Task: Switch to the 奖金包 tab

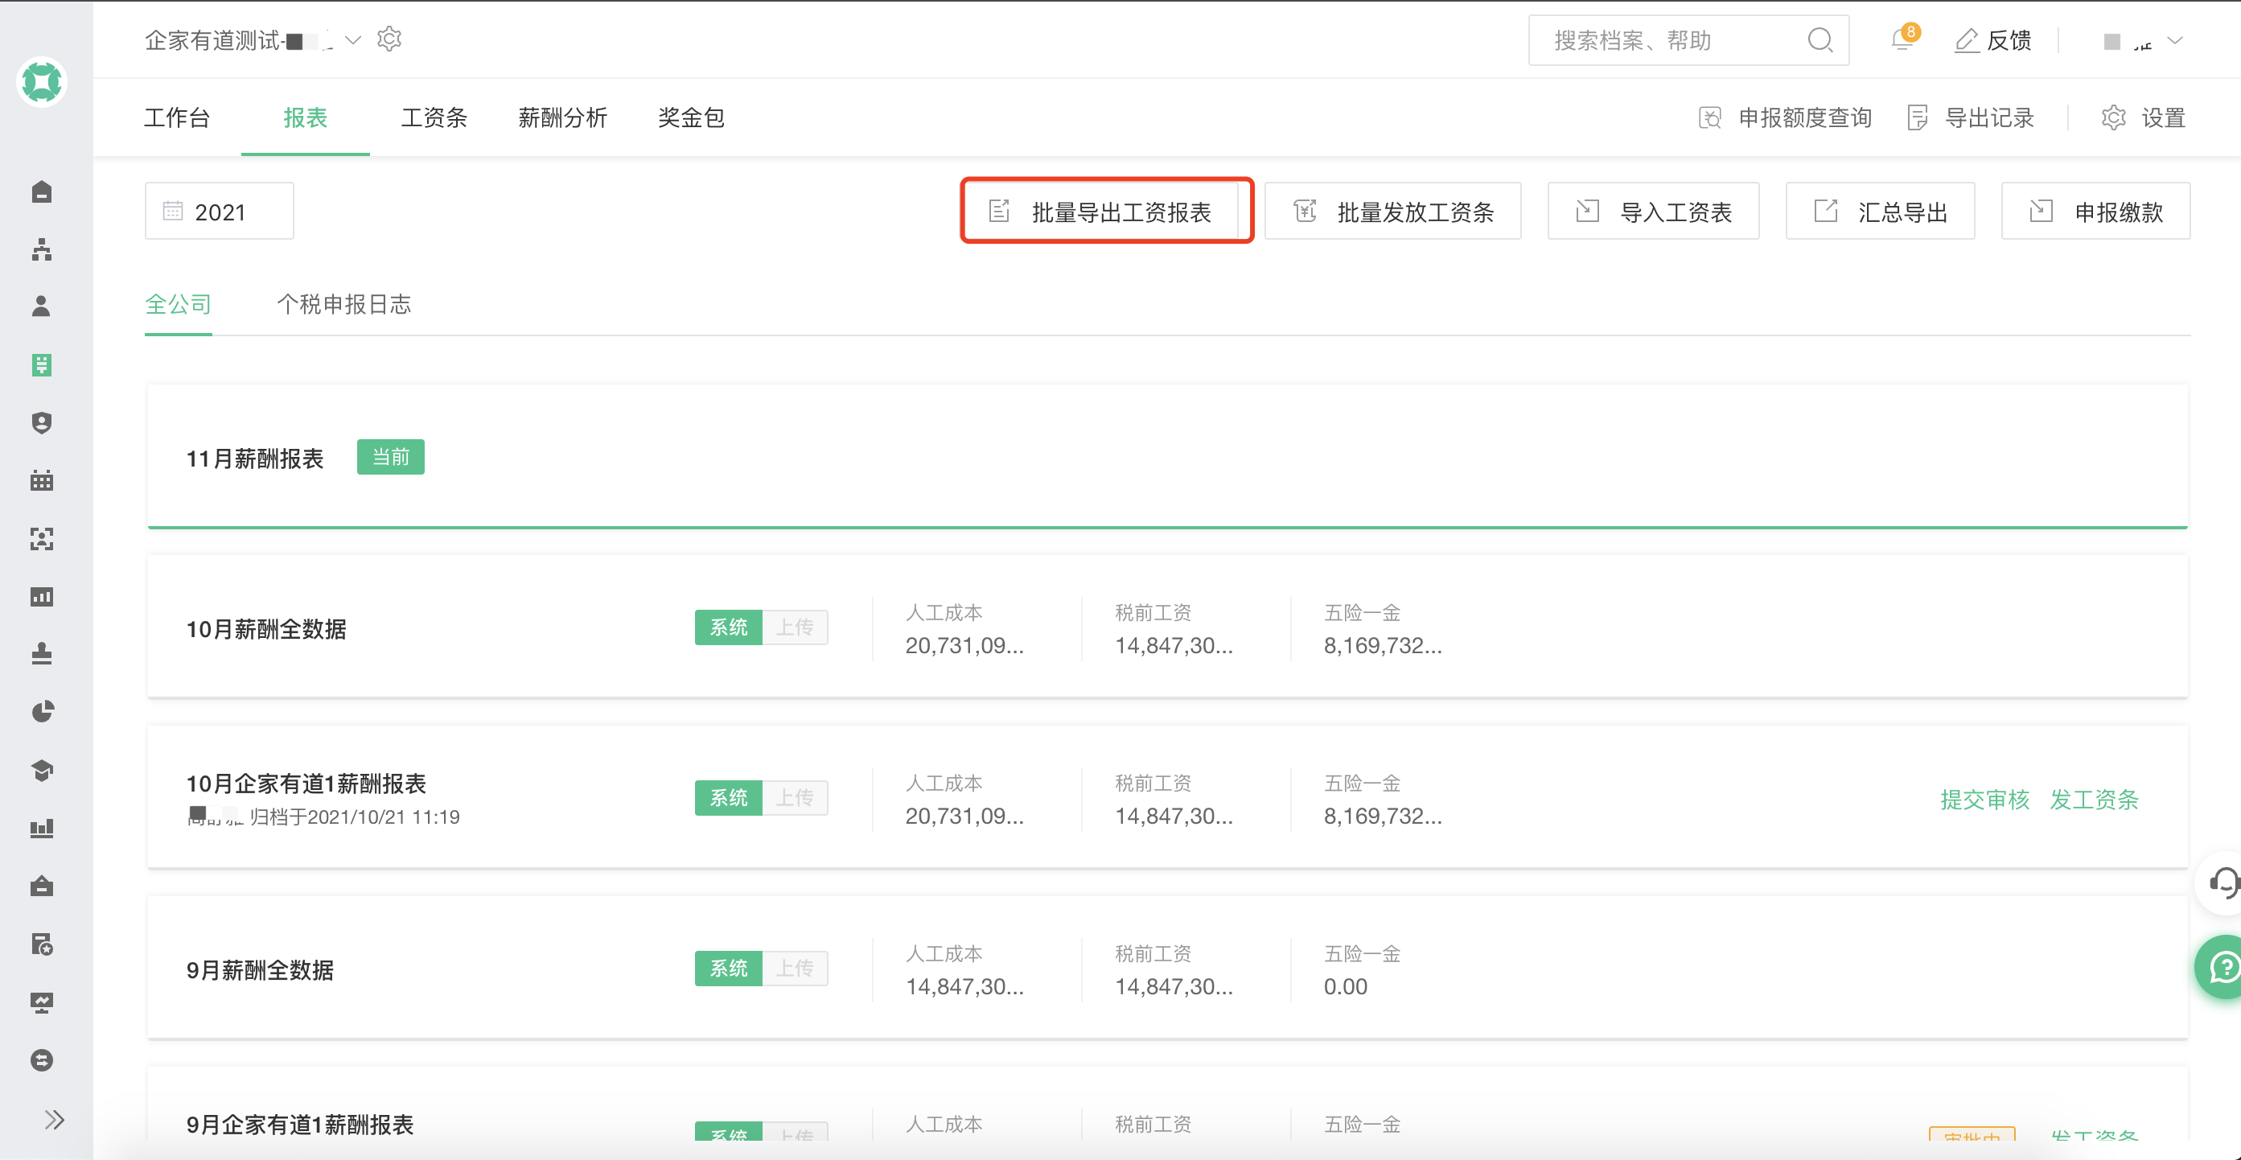Action: click(x=692, y=117)
